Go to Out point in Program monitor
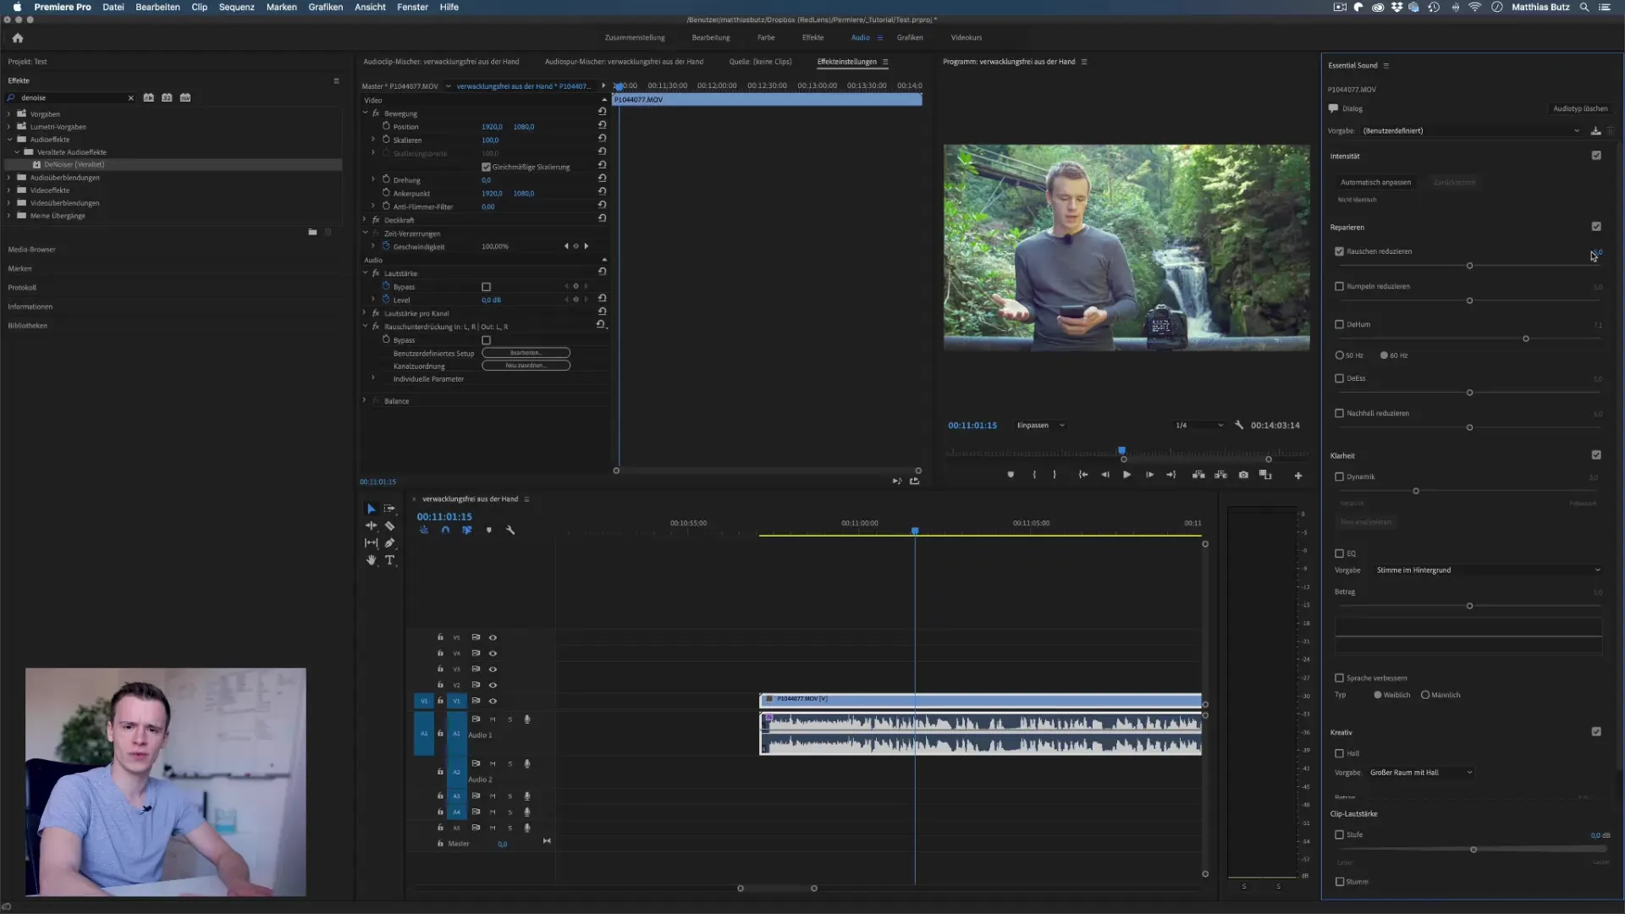This screenshot has width=1625, height=914. (1171, 475)
